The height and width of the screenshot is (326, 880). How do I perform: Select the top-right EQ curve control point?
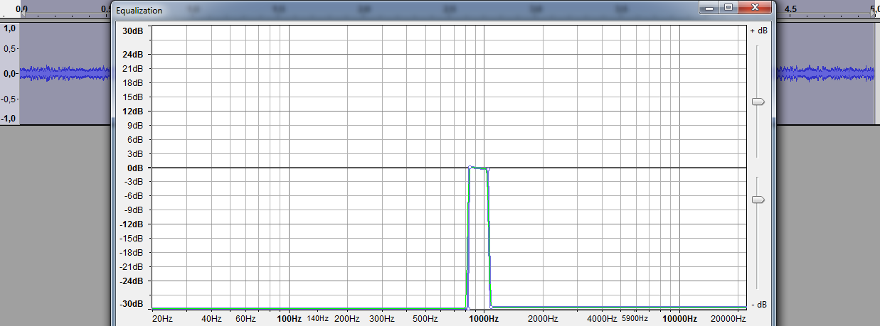tap(487, 168)
